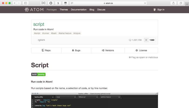189x108 pixels.
Task: Show Reader view in address bar
Action: pyautogui.click(x=72, y=3)
